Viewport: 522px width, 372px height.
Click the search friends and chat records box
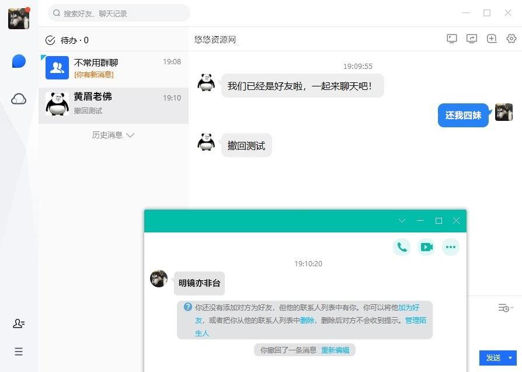120,13
